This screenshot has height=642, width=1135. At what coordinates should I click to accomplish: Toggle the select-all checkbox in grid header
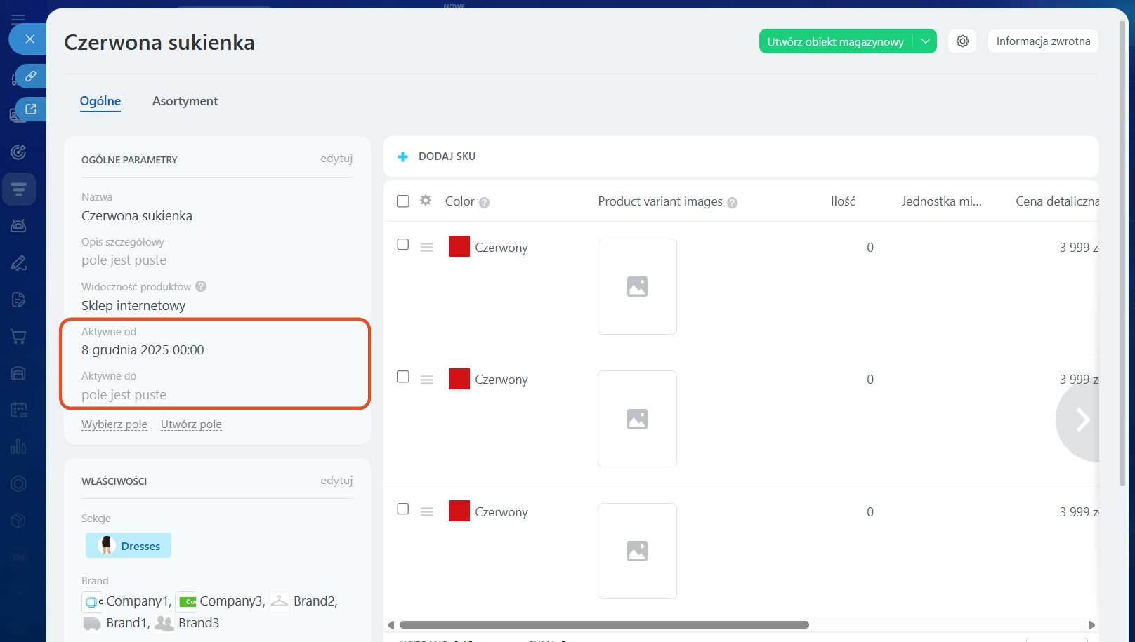pos(403,201)
